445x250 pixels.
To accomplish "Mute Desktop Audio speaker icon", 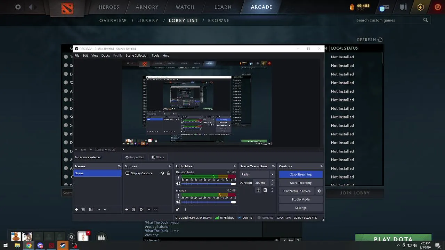I will (x=178, y=184).
